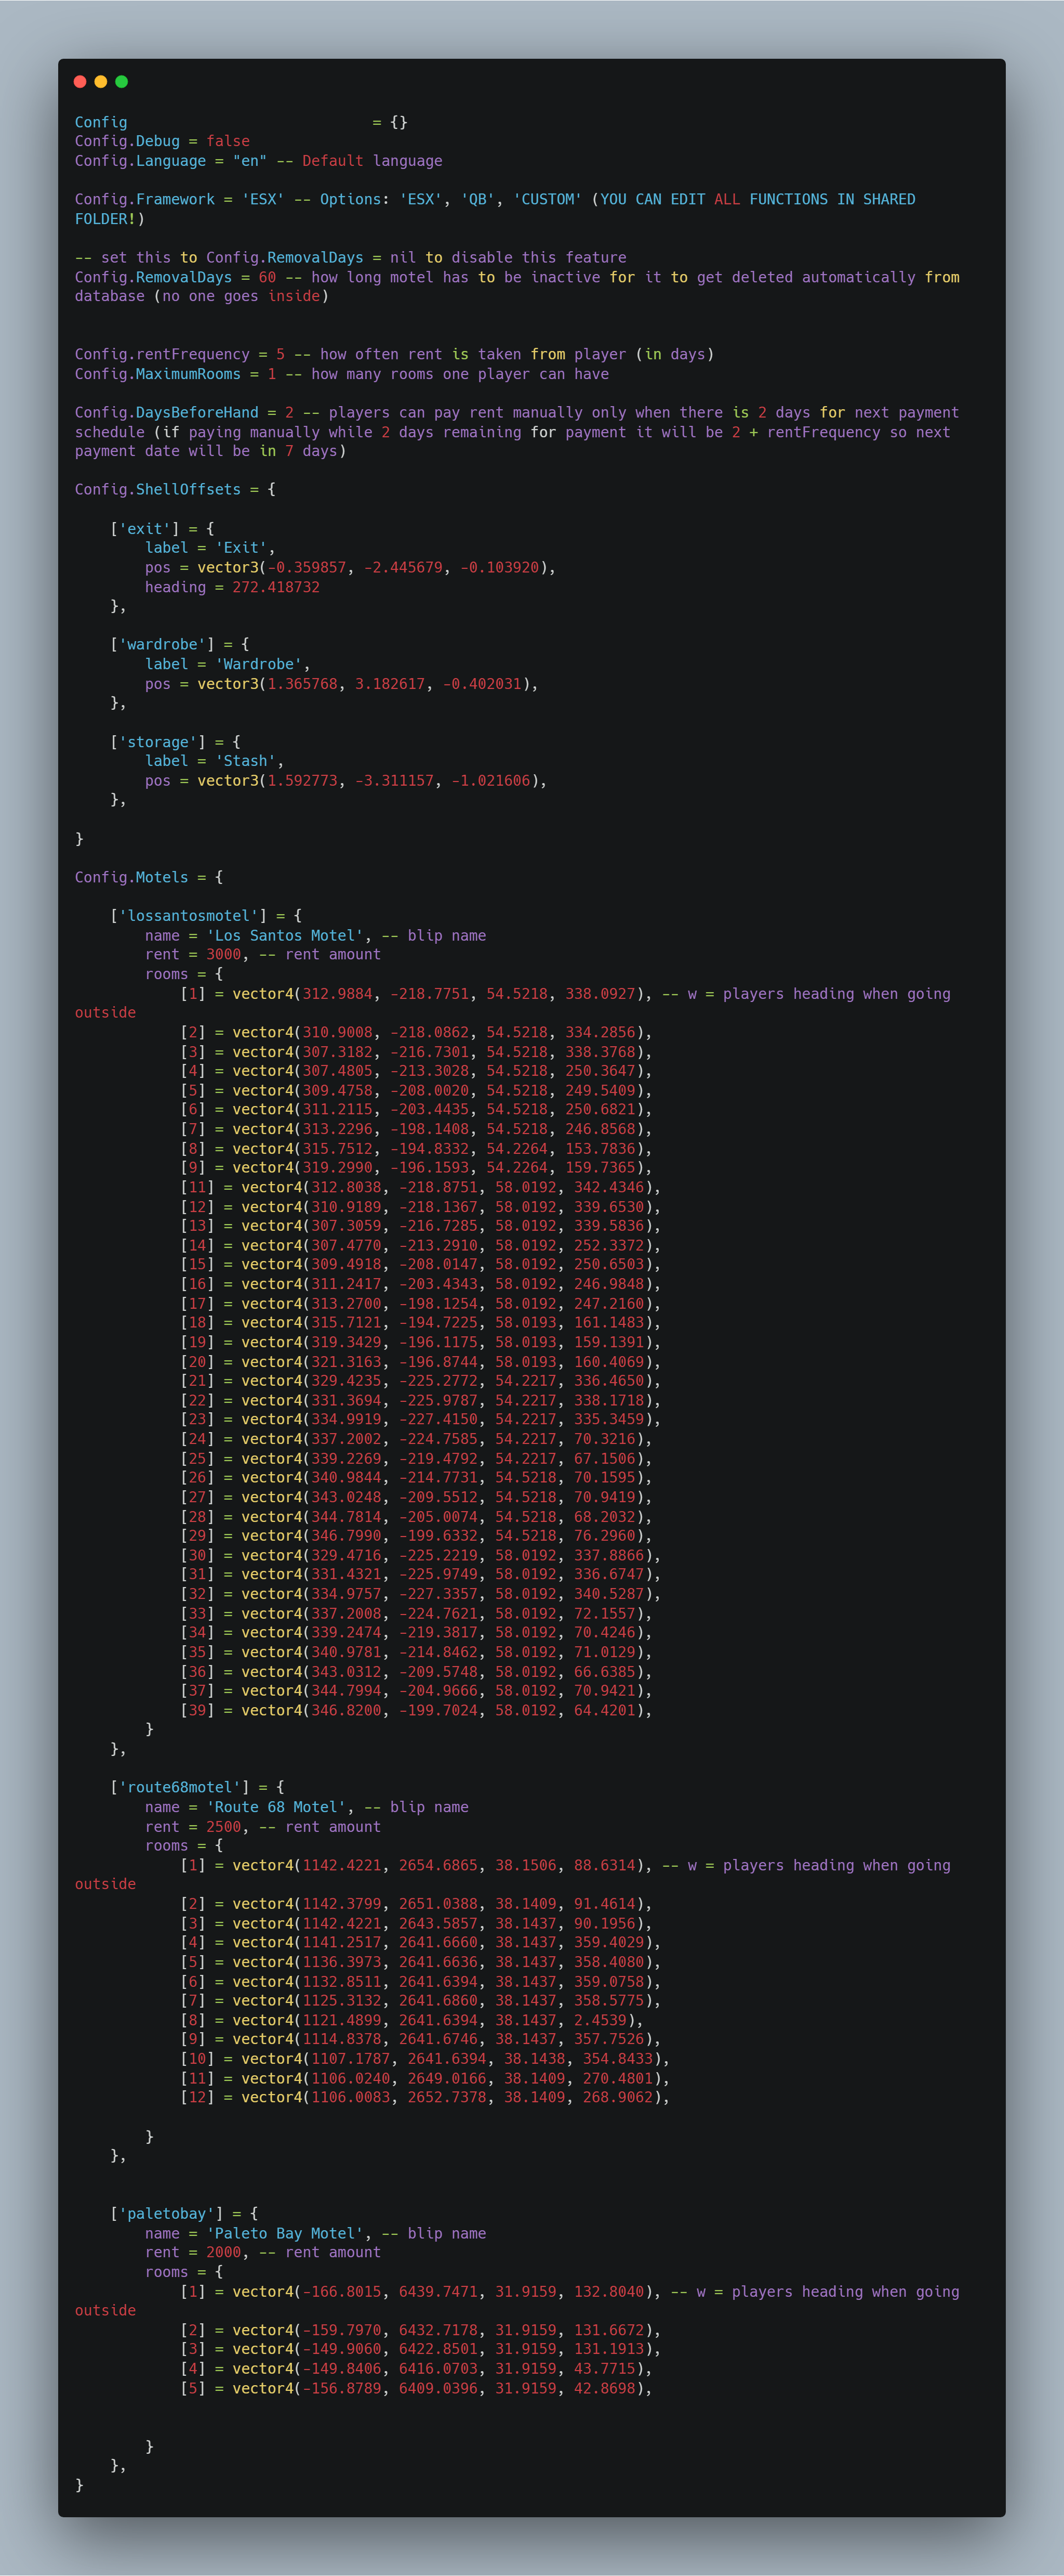
Task: Click the 'route68motel' table key
Action: pos(180,1787)
